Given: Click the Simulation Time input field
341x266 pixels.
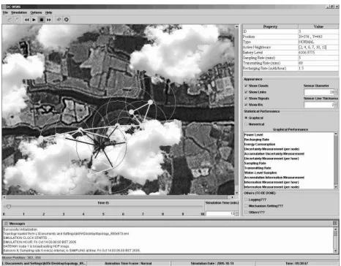Looking at the screenshot, I should (220, 213).
